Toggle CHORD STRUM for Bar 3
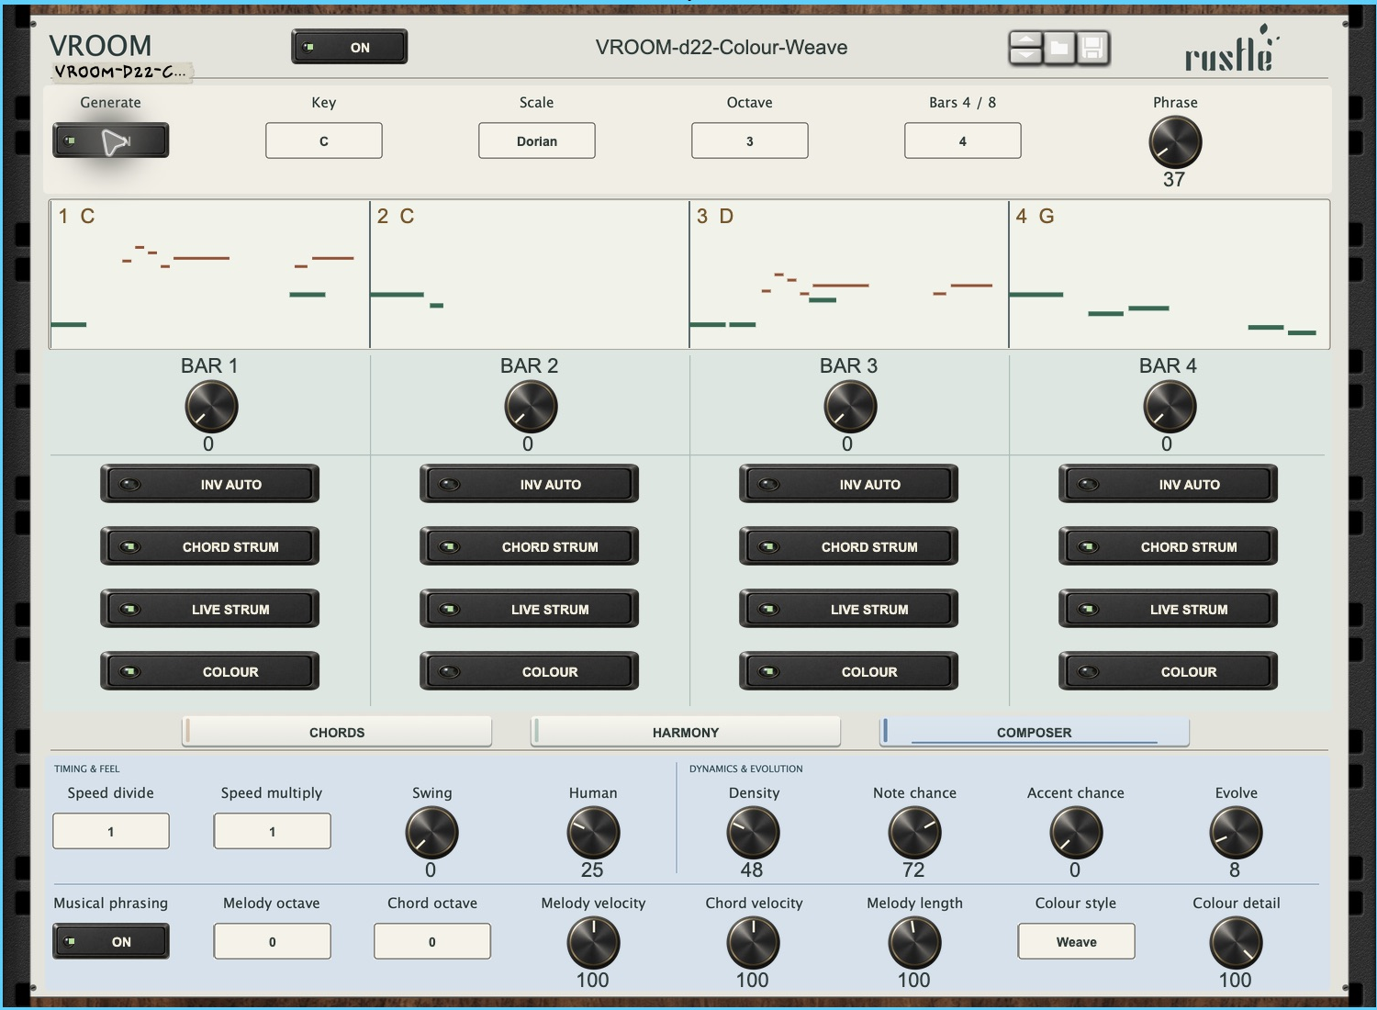The width and height of the screenshot is (1377, 1010). pyautogui.click(x=849, y=546)
